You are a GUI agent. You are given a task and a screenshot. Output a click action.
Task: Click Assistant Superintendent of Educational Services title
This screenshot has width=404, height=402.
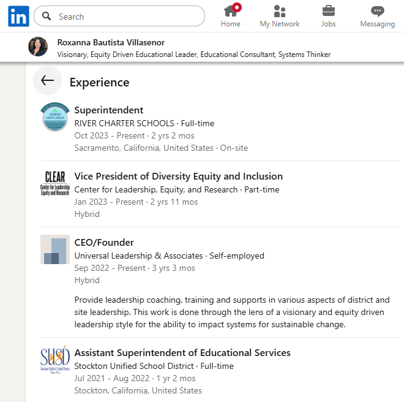pos(182,353)
